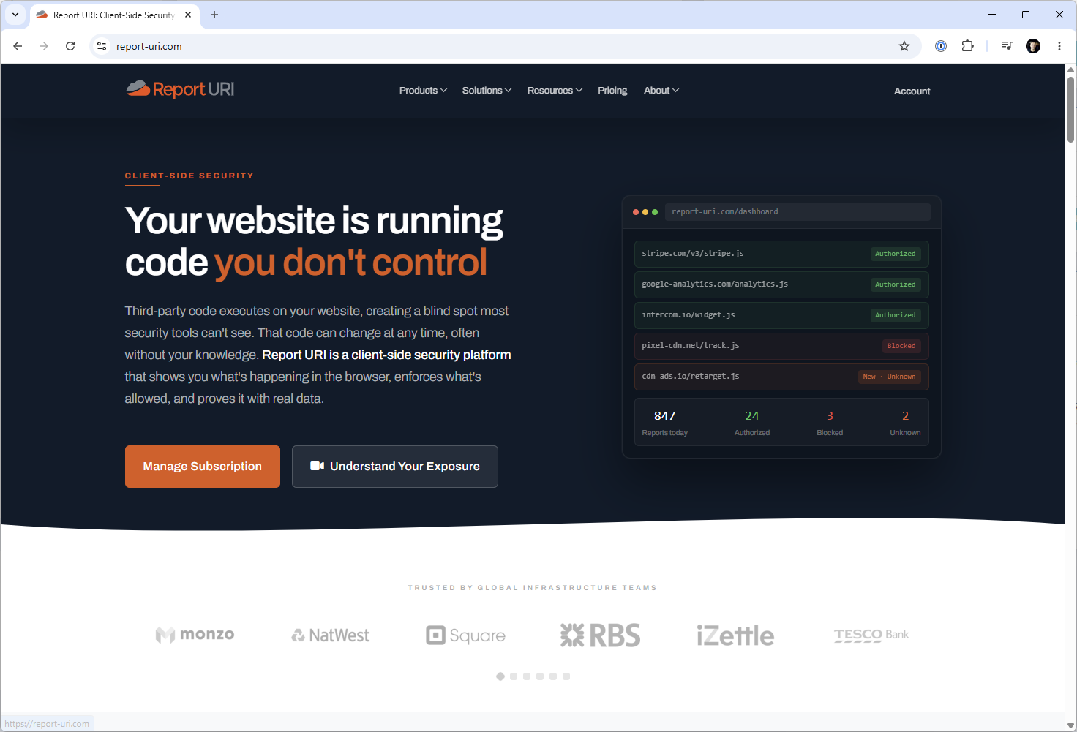Image resolution: width=1077 pixels, height=732 pixels.
Task: Click the 847 Reports today stat
Action: click(x=664, y=423)
